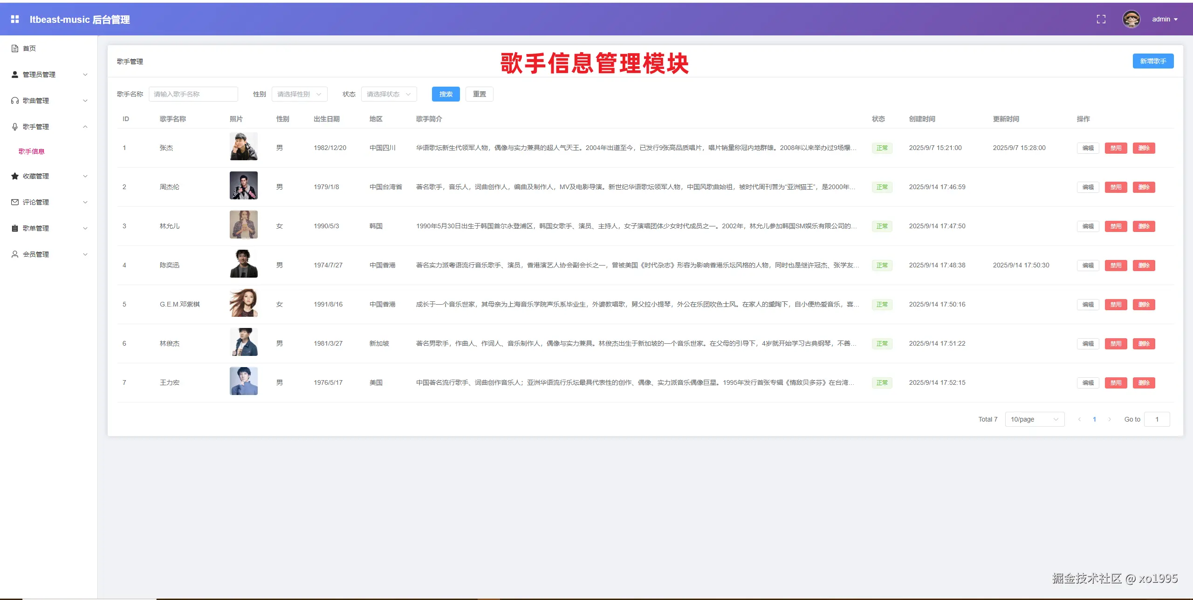Click the admin avatar image
This screenshot has width=1193, height=600.
1131,19
